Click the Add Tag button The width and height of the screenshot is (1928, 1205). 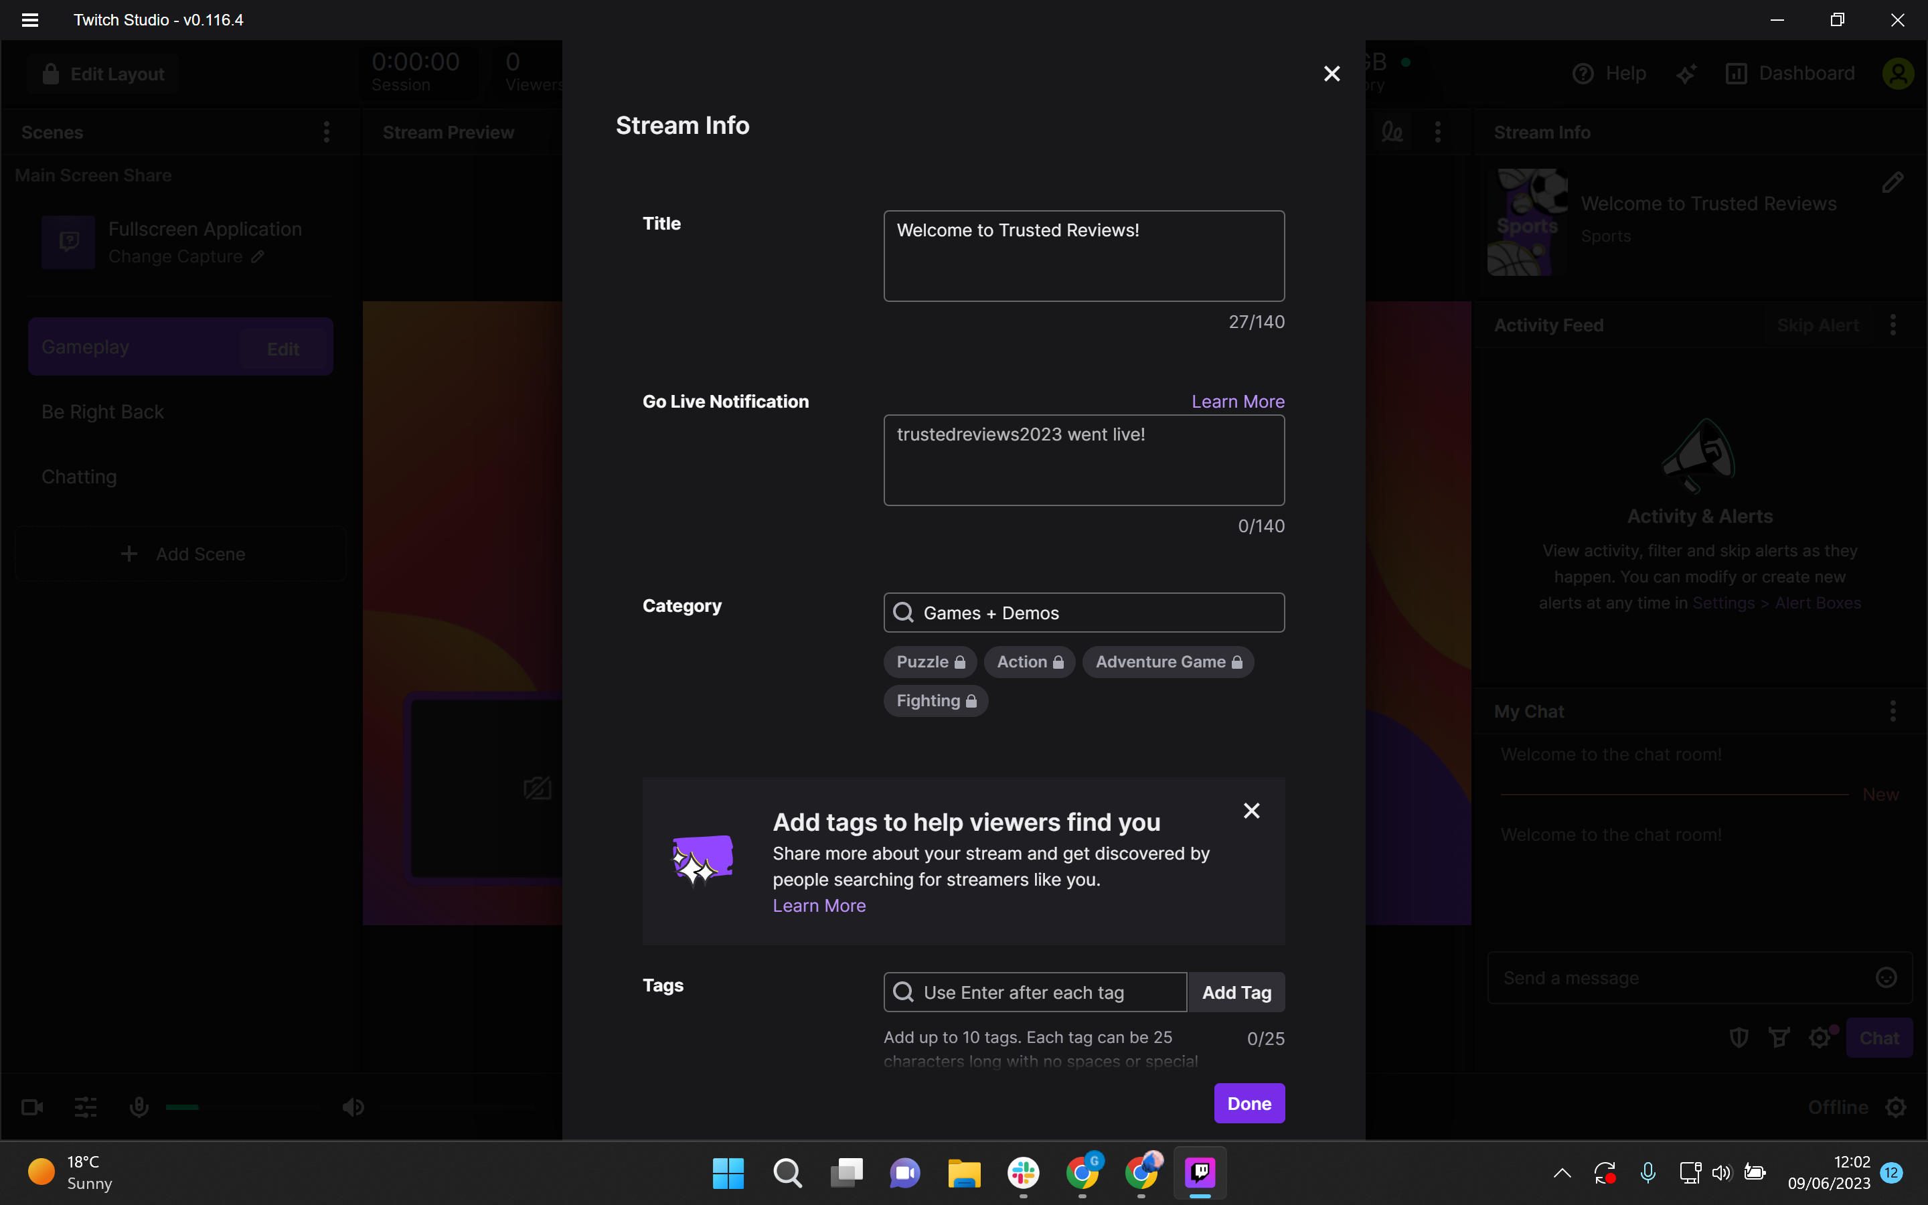pos(1236,992)
